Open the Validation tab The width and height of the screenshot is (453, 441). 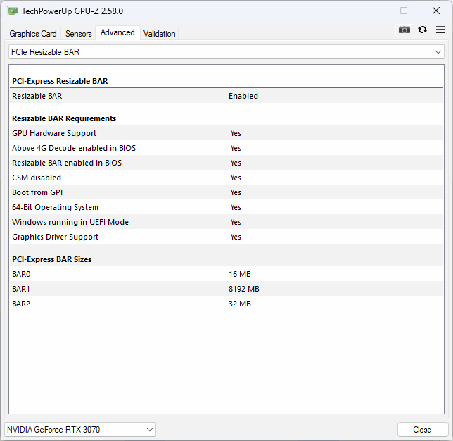(159, 34)
